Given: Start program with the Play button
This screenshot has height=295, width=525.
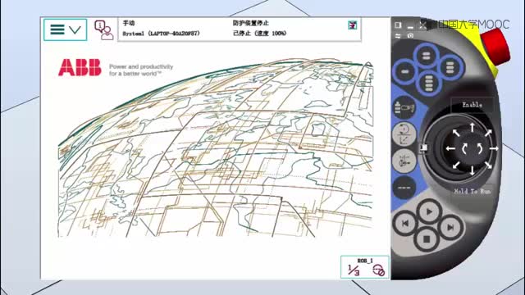Looking at the screenshot, I should point(429,211).
